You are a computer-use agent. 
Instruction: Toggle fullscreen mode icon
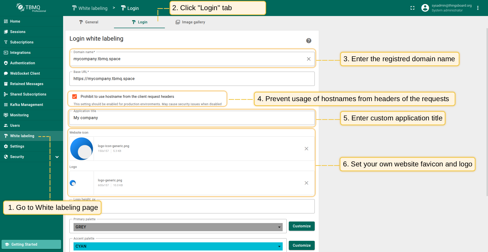coord(412,8)
